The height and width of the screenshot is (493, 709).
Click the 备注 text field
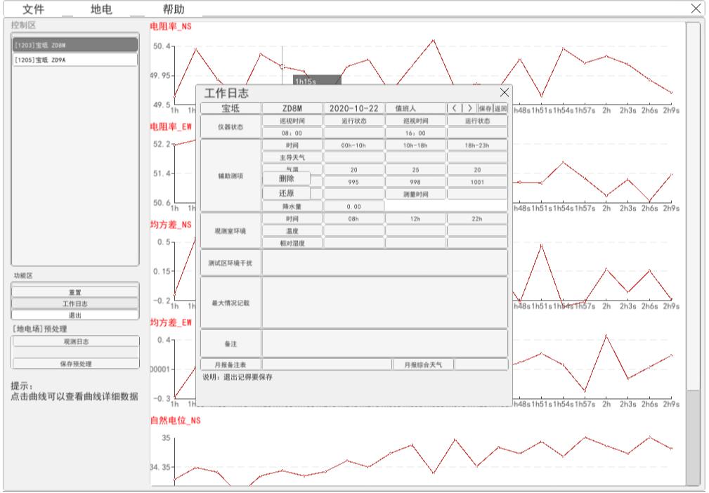(384, 343)
